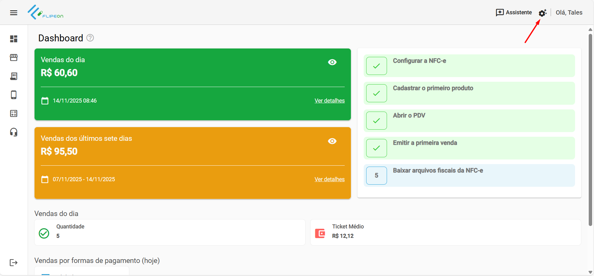
Task: Open the Olá, Tales user menu
Action: [x=569, y=13]
